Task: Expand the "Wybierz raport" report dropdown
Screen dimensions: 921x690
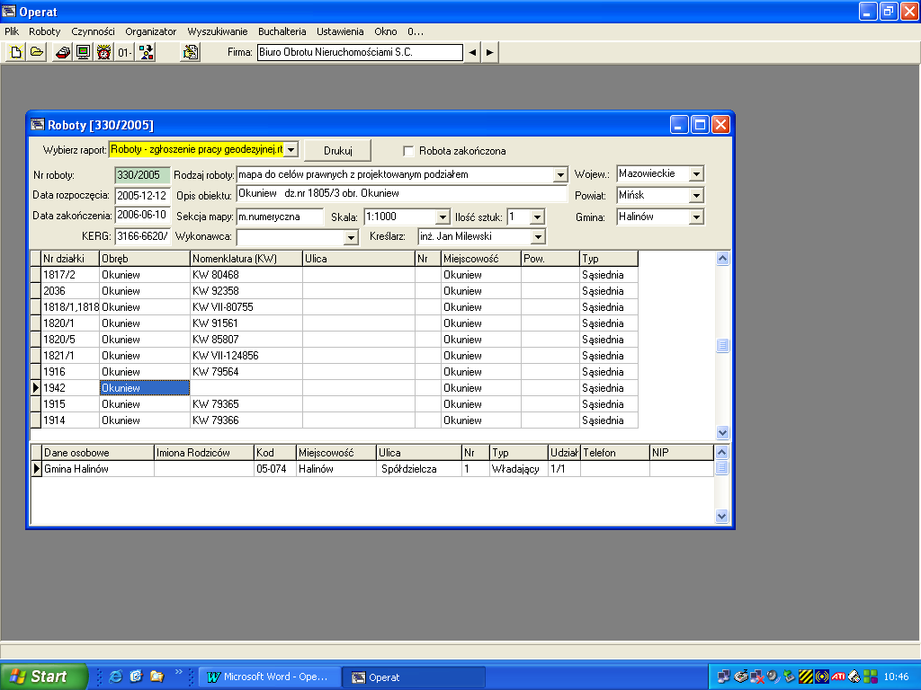Action: [291, 149]
